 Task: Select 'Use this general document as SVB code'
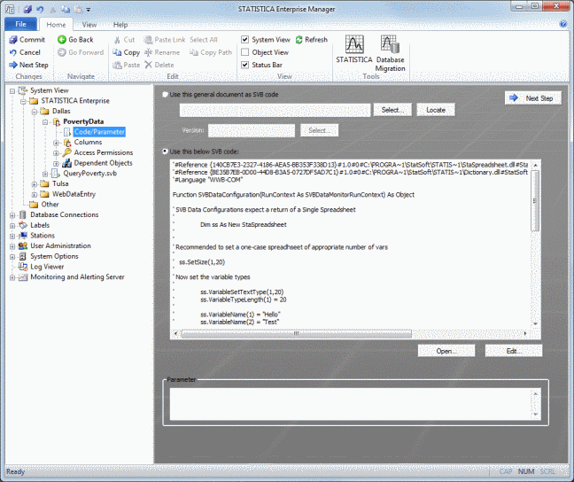[165, 95]
